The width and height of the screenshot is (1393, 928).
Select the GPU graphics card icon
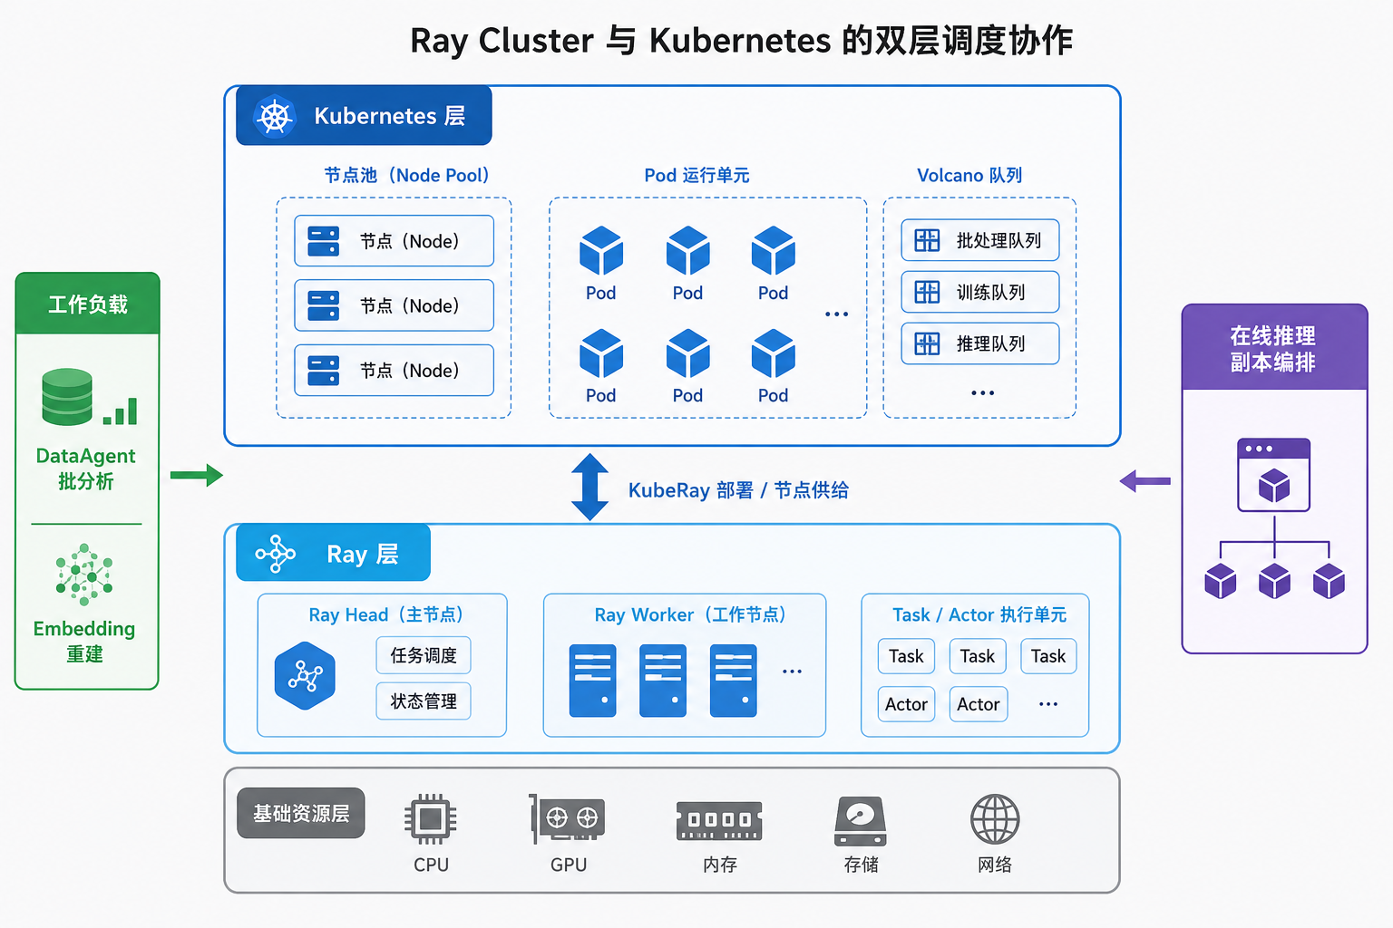click(568, 818)
